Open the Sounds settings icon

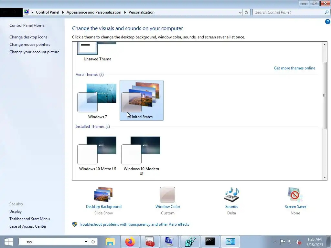(x=231, y=195)
